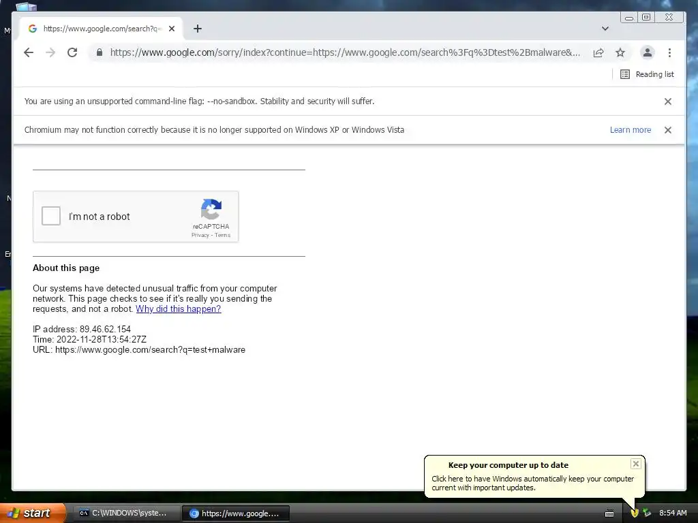Click the IP address 89.46.62.154 text
Screen dimensions: 698x523
(x=82, y=329)
